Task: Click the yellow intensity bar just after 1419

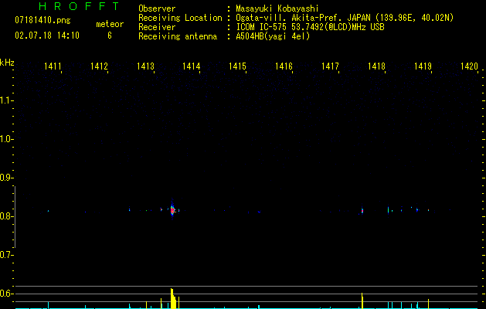Action: click(428, 304)
